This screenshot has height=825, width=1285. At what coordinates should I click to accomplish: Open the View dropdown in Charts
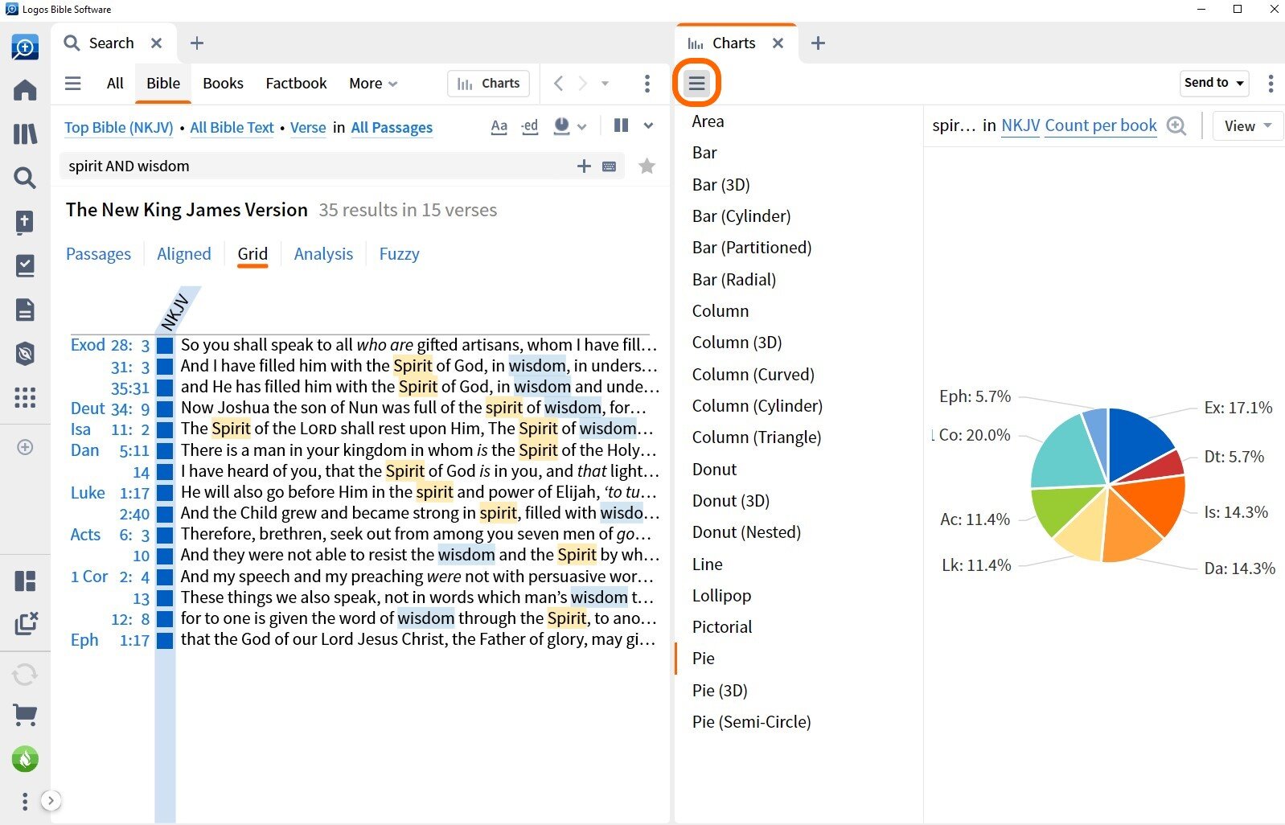point(1248,126)
